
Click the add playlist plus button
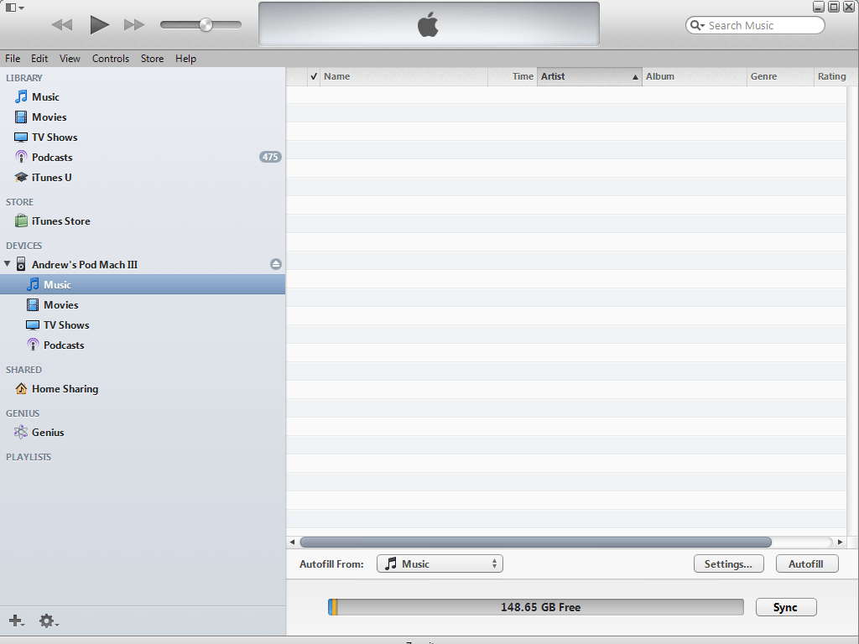[16, 621]
